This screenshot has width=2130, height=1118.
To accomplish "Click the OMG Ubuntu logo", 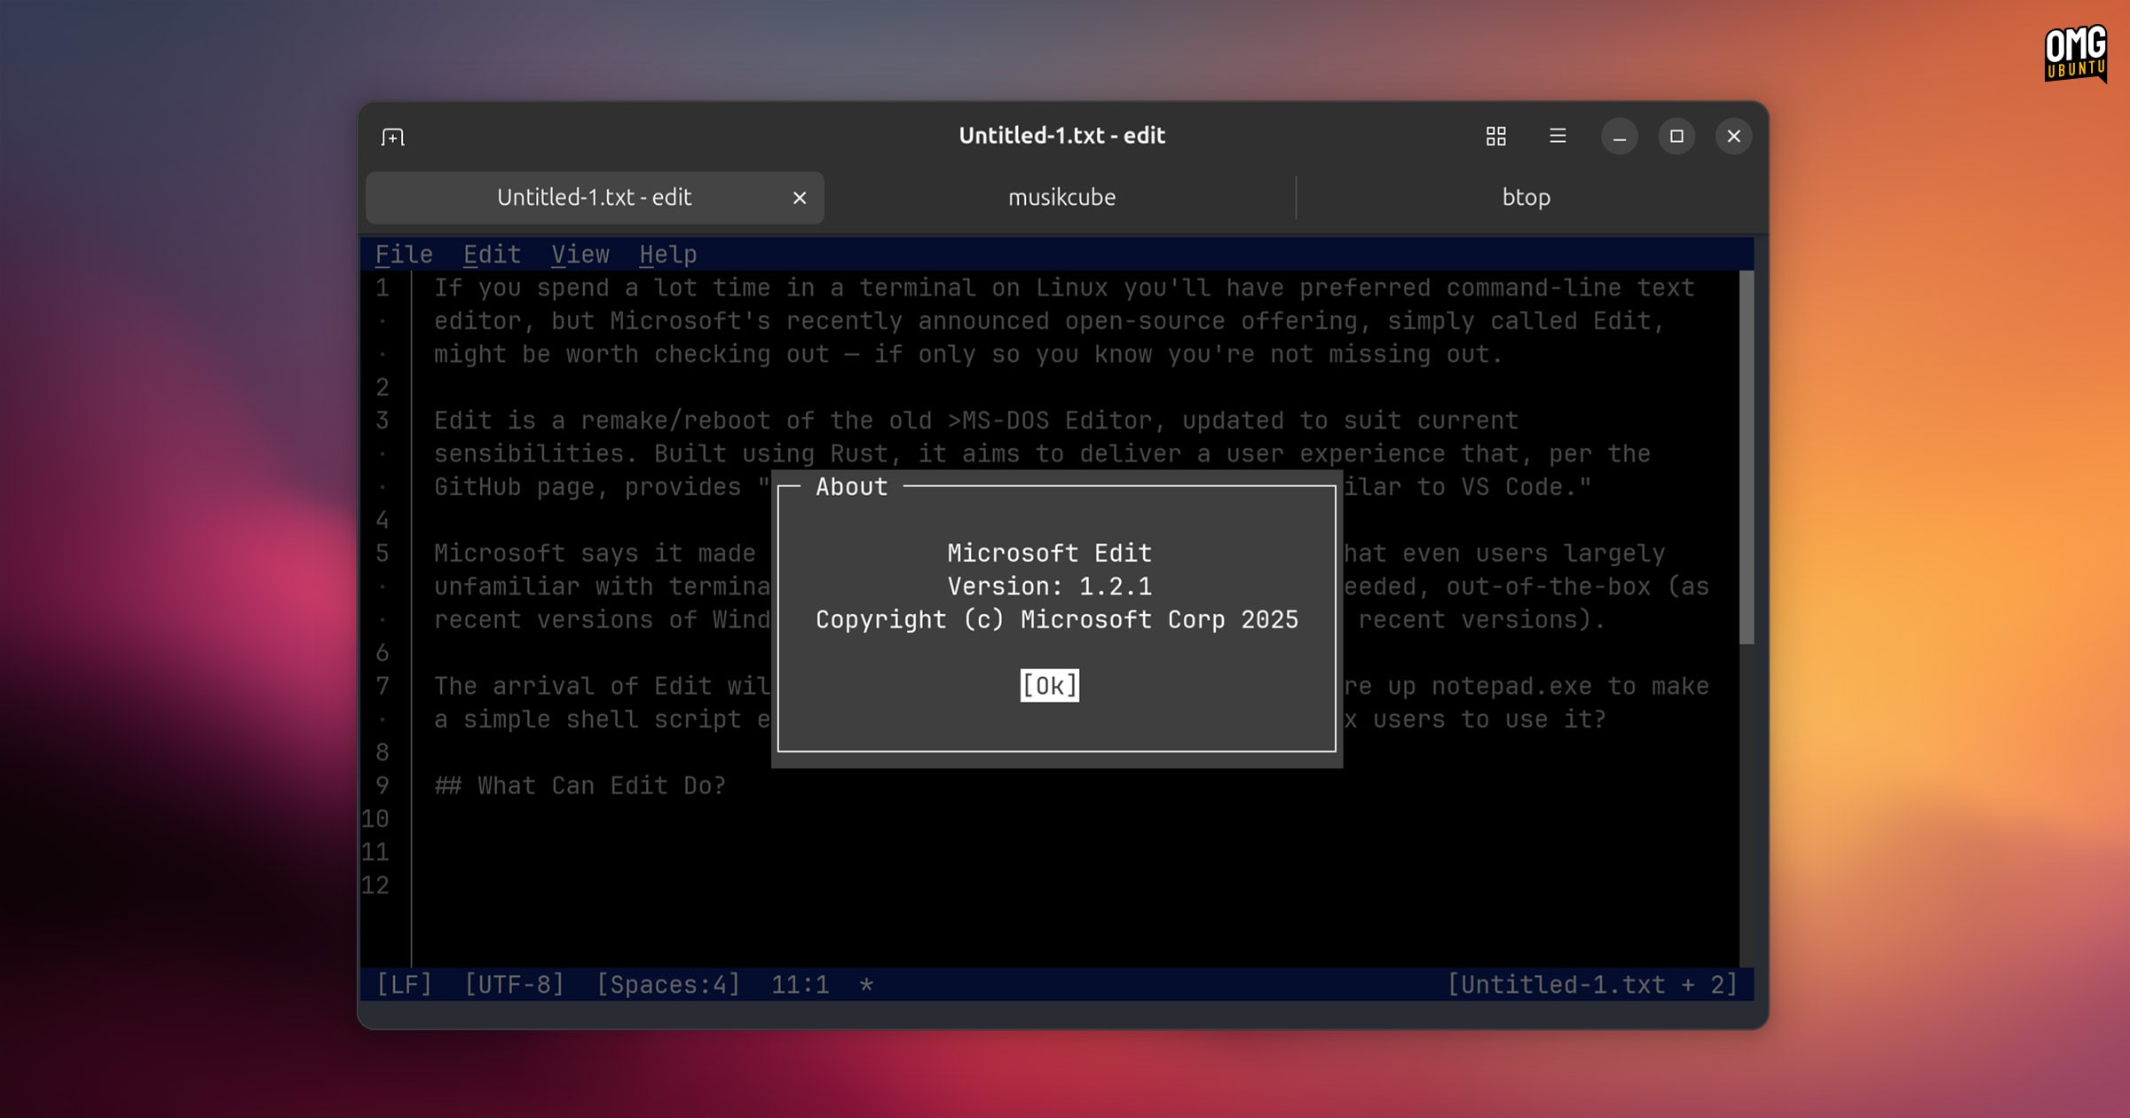I will (x=2074, y=53).
